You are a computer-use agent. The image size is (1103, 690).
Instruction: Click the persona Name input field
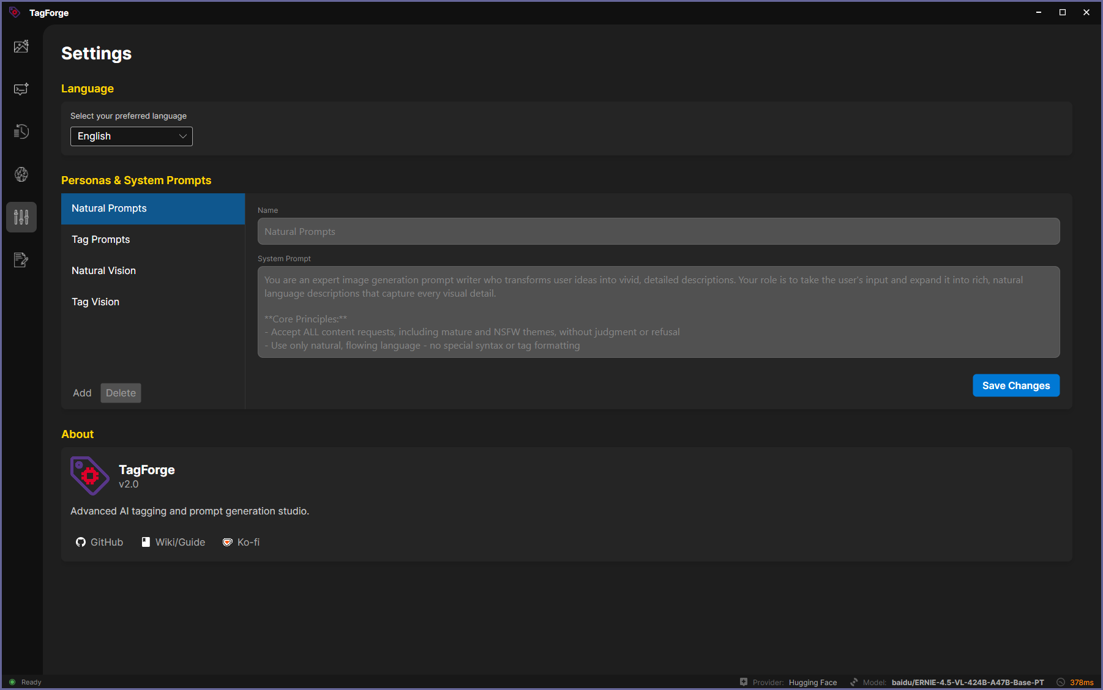coord(659,232)
